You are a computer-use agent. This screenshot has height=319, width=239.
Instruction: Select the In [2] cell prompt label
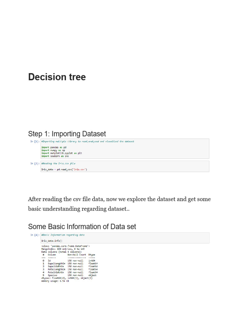click(35, 163)
